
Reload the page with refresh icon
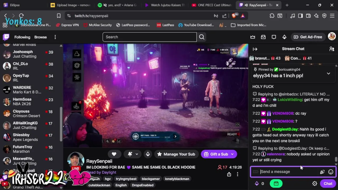pos(21,16)
